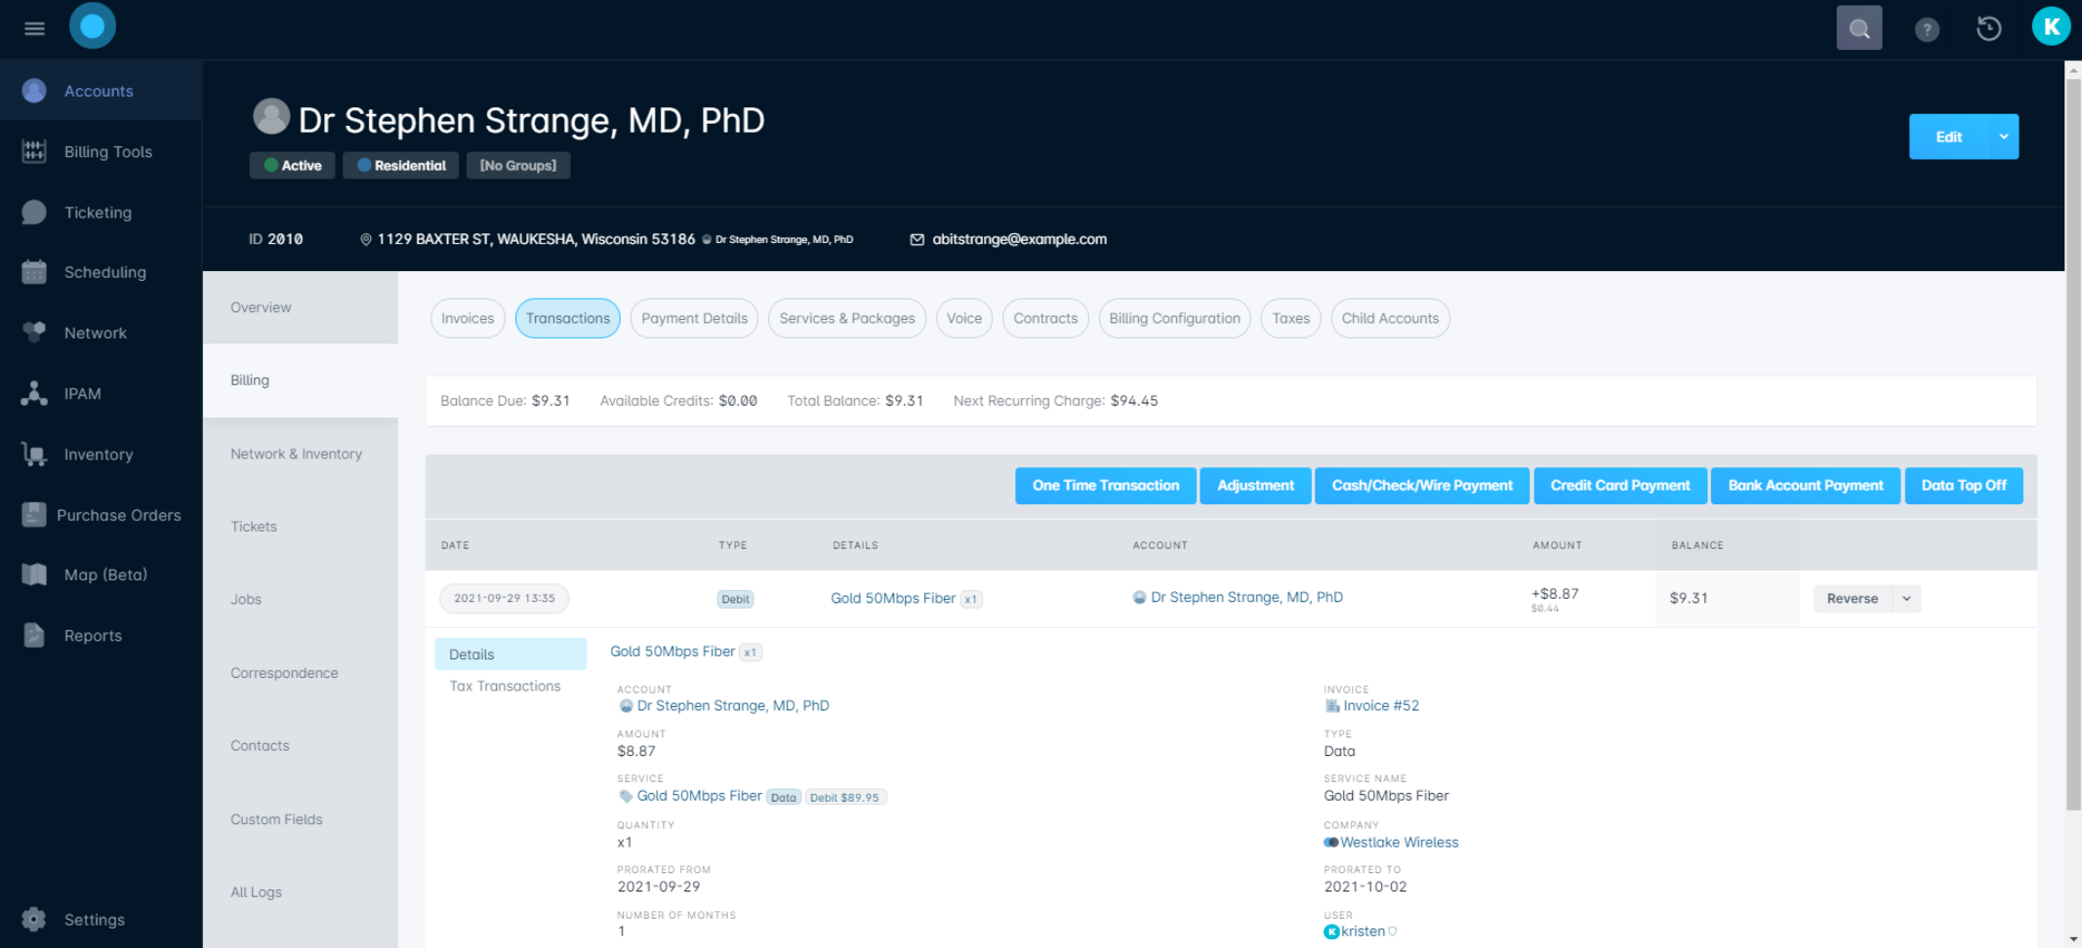This screenshot has height=948, width=2082.
Task: Open the All Logs section
Action: 301,892
